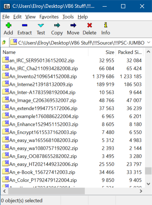The width and height of the screenshot is (152, 205).
Task: Select file An_Encrypt1615537162003.zip
Action: (43, 132)
